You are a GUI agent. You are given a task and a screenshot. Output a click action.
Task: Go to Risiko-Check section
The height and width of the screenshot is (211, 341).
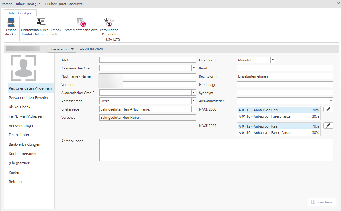(20, 107)
